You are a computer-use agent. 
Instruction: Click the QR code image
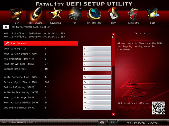pos(159,108)
